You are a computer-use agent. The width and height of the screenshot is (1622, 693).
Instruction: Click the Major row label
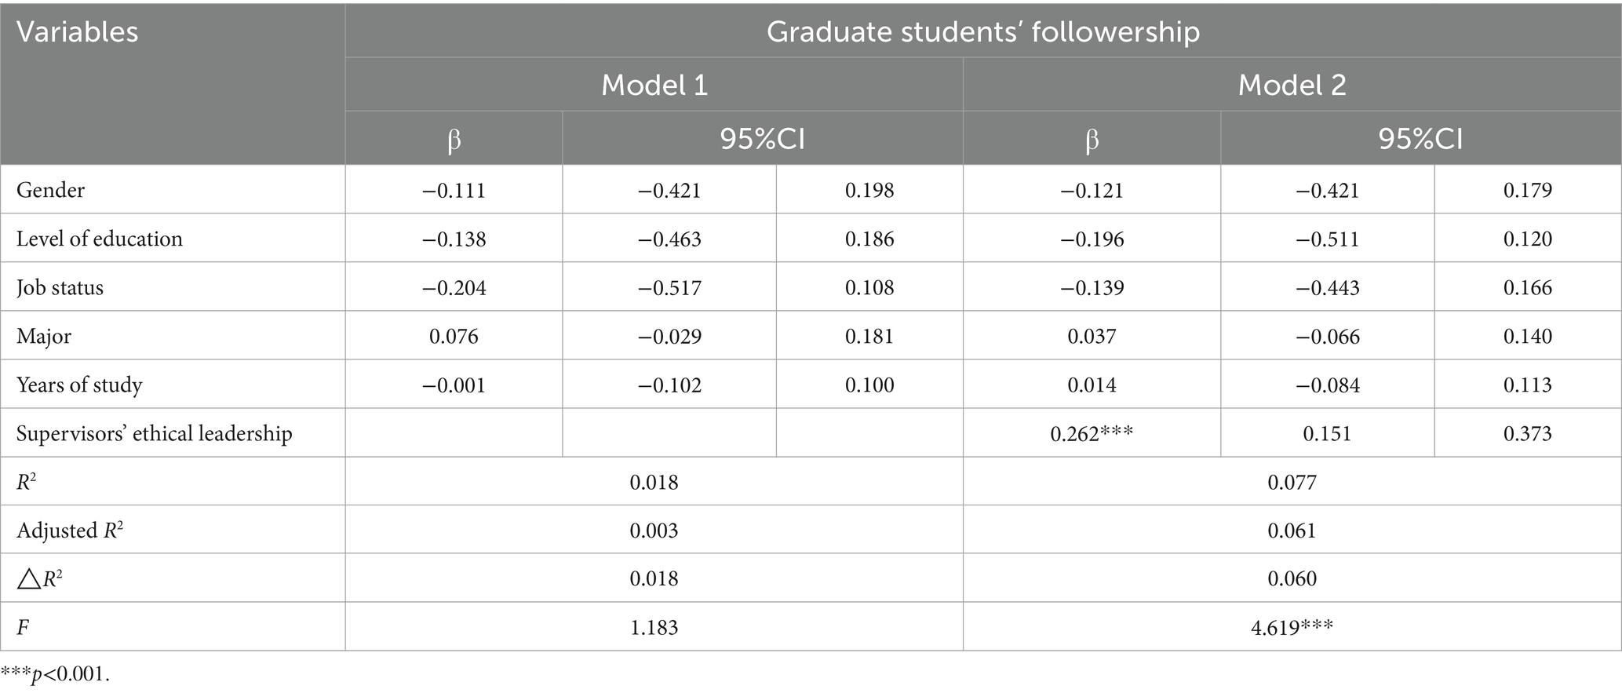(x=44, y=336)
